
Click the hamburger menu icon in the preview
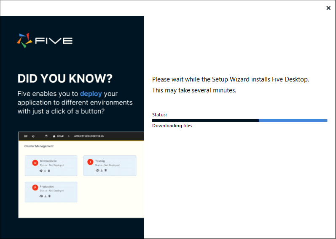[26, 136]
